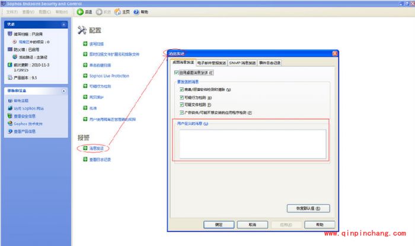
Task: Click the green Back arrow toolbar icon
Action: coord(80,12)
